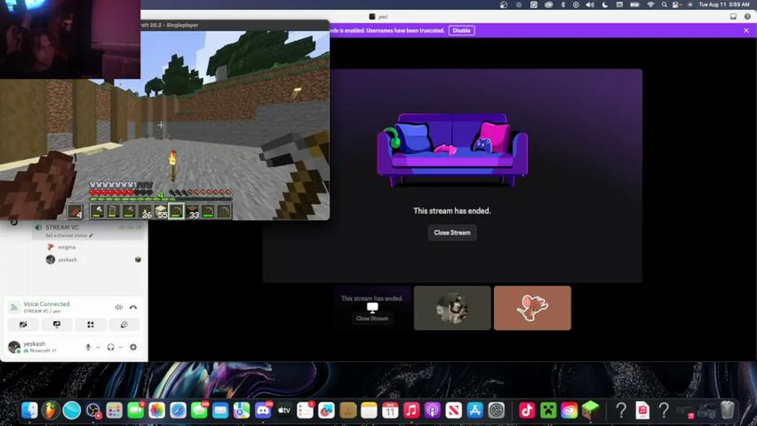Toggle Focus moon in the menu bar
The height and width of the screenshot is (426, 757).
pyautogui.click(x=605, y=5)
